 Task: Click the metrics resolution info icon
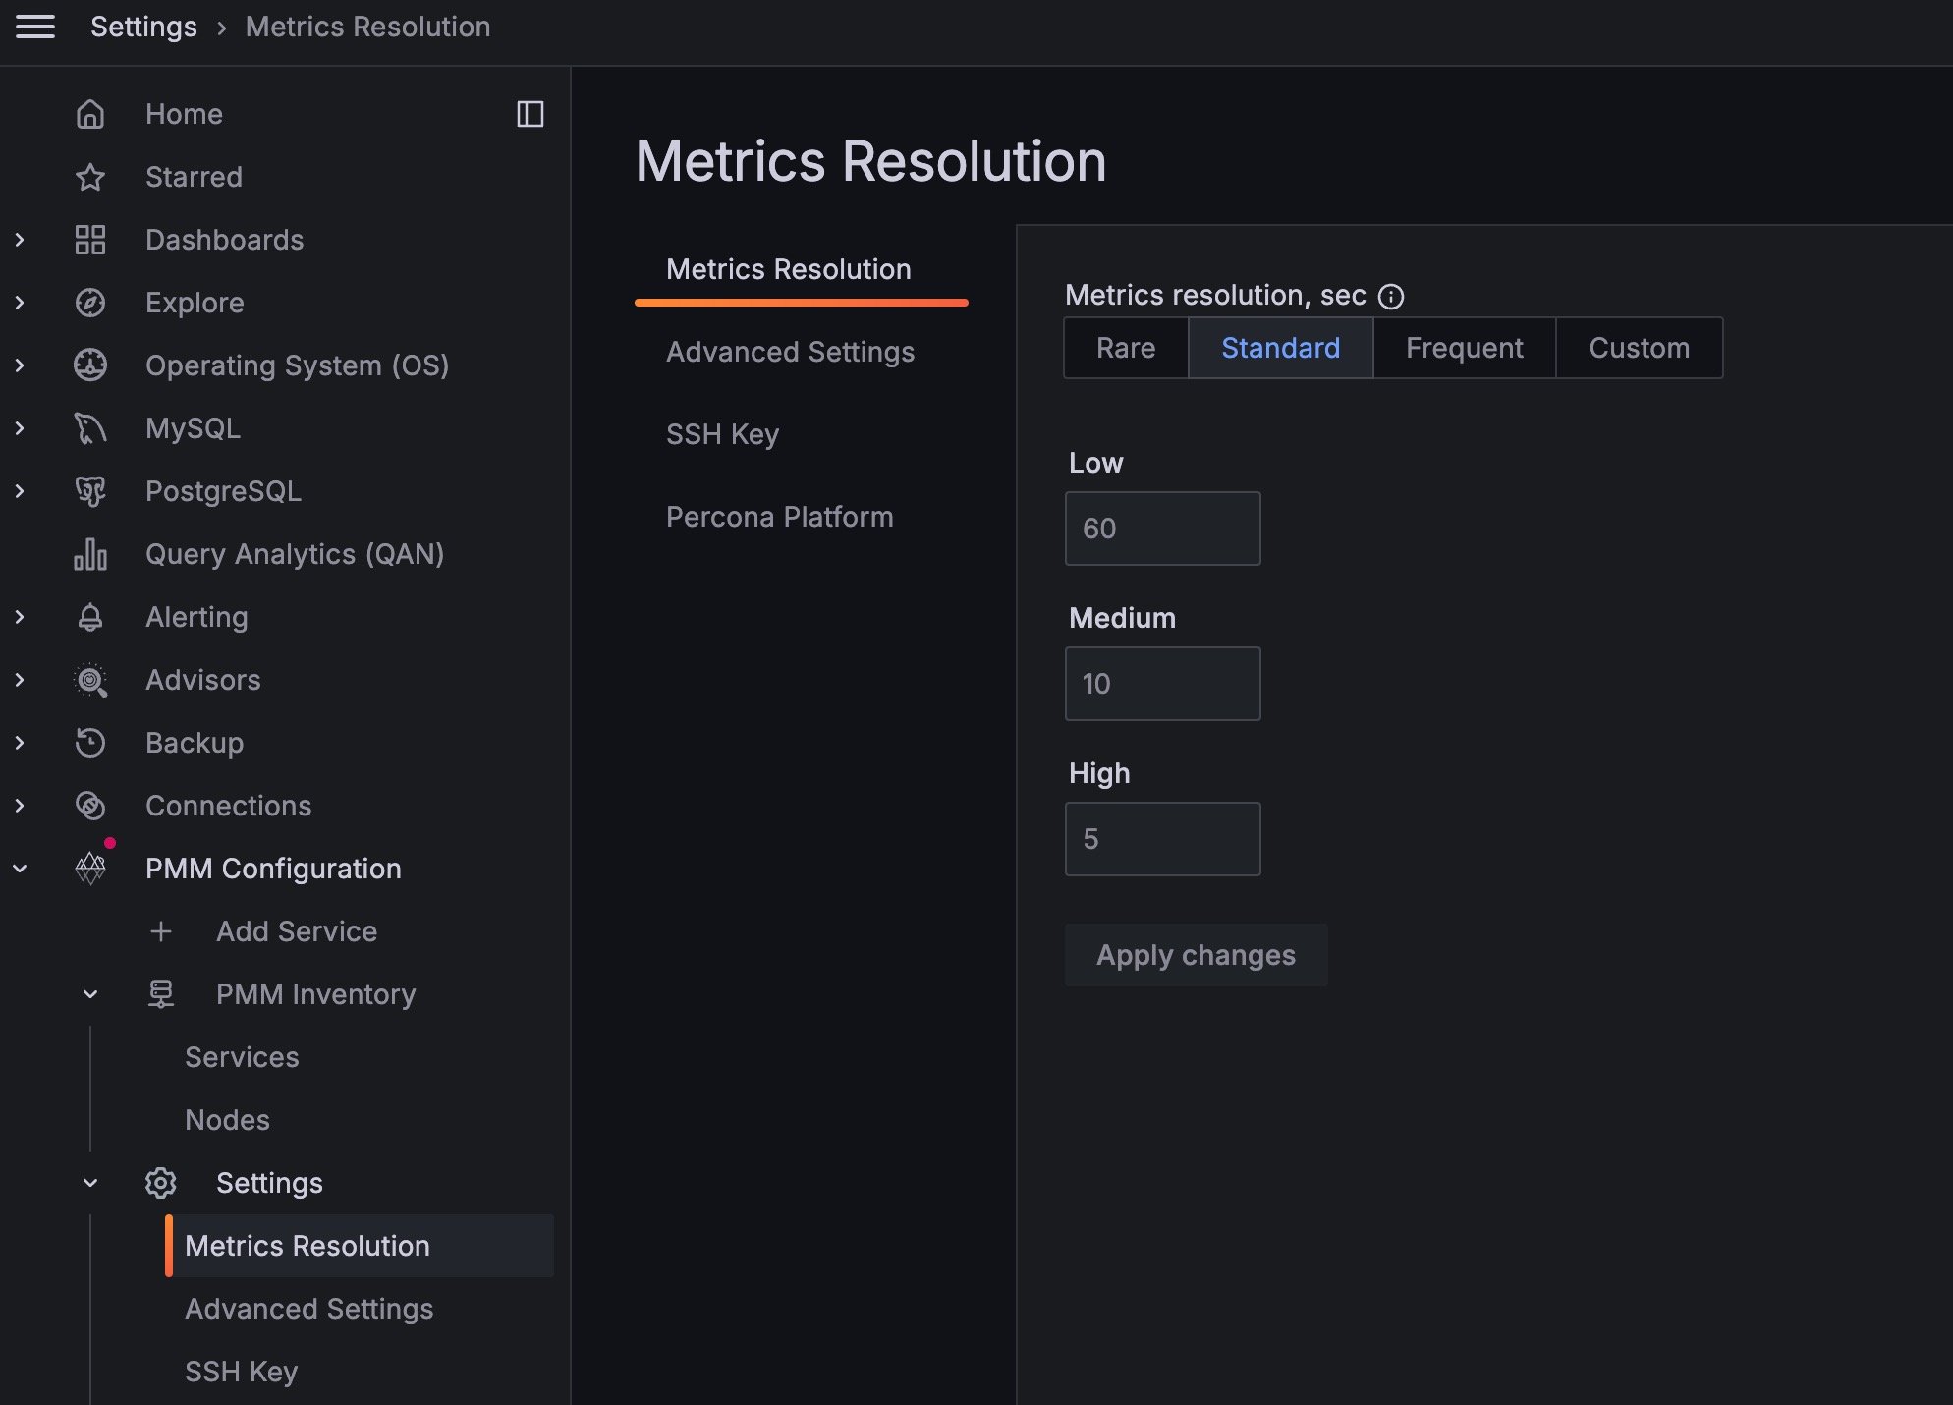(x=1391, y=296)
